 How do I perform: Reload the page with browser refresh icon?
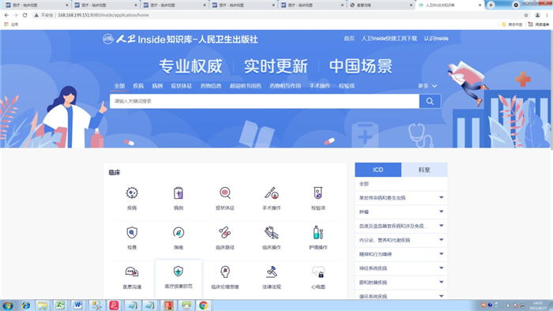pyautogui.click(x=24, y=15)
